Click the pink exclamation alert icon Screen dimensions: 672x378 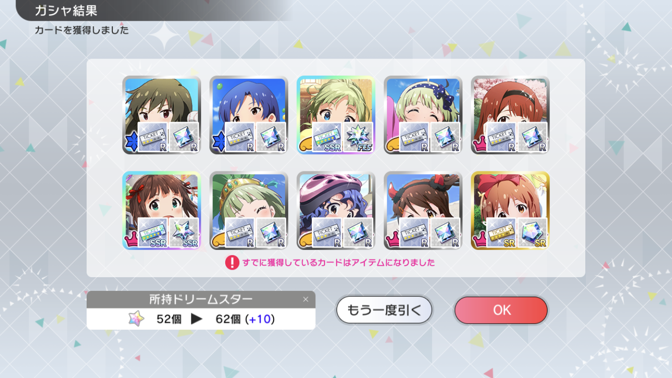click(232, 263)
